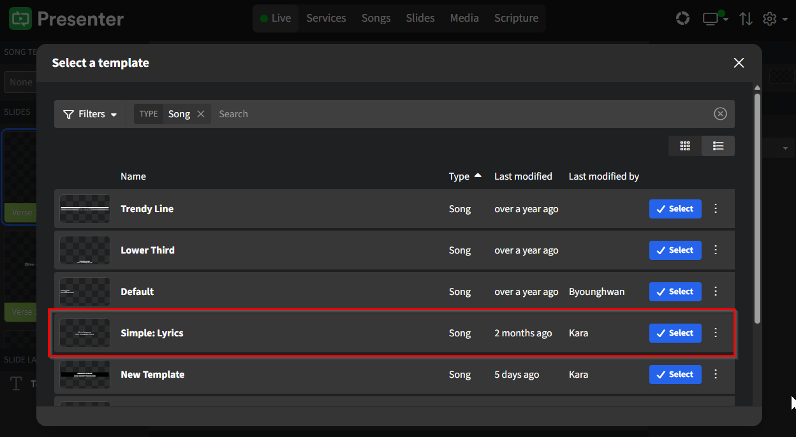This screenshot has height=437, width=796.
Task: Toggle the Type column sort order
Action: point(465,176)
